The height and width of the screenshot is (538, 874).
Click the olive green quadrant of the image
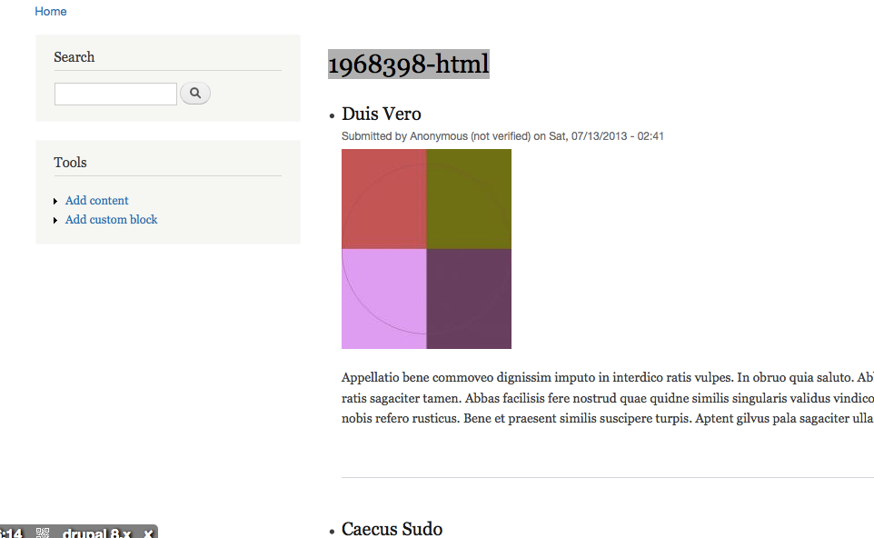(x=469, y=198)
